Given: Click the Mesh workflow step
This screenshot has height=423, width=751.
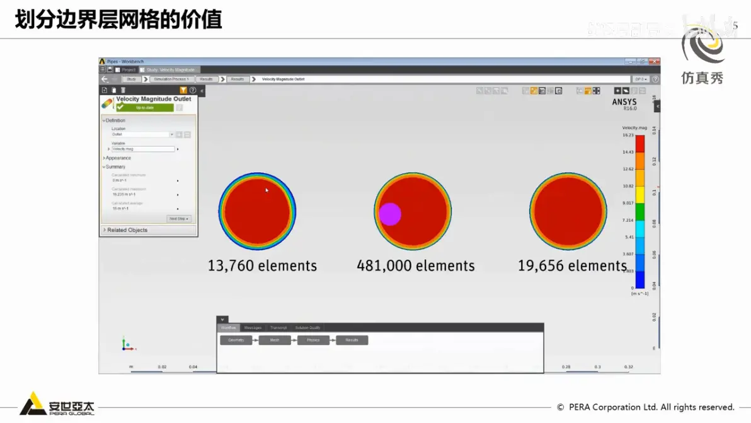Looking at the screenshot, I should coord(275,340).
